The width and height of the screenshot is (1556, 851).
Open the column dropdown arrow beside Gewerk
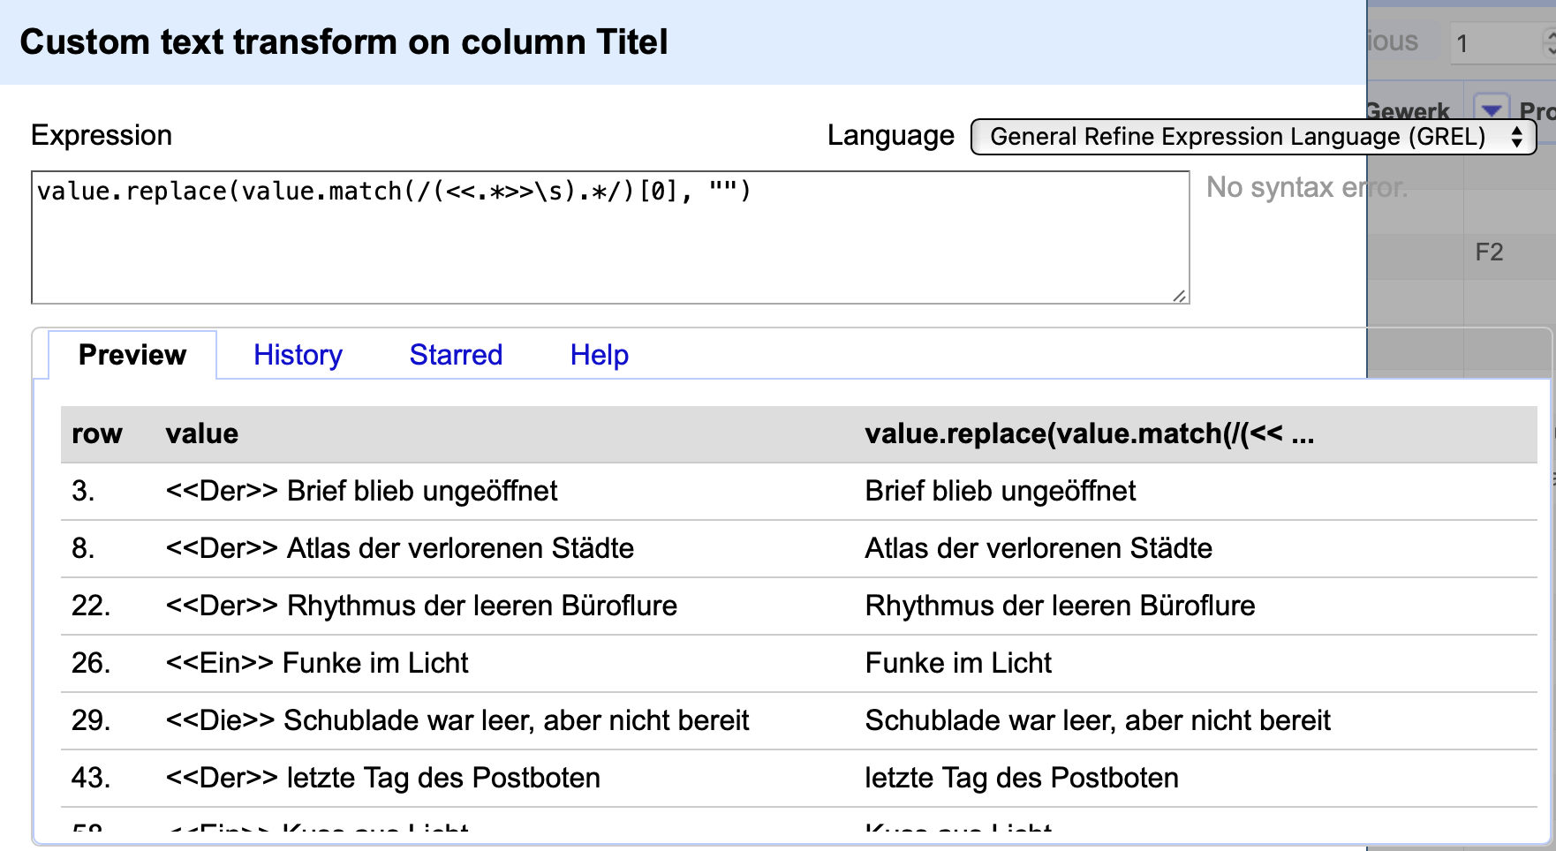point(1492,110)
